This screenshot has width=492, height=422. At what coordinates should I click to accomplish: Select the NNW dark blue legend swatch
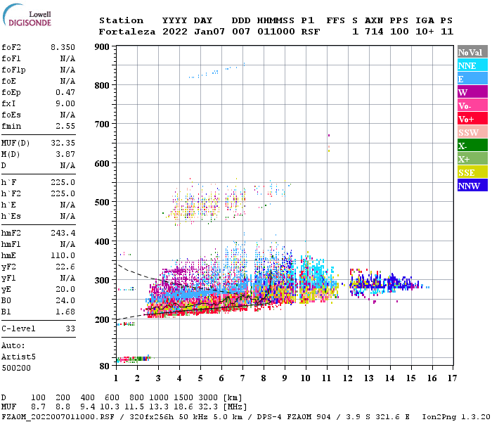coord(472,185)
